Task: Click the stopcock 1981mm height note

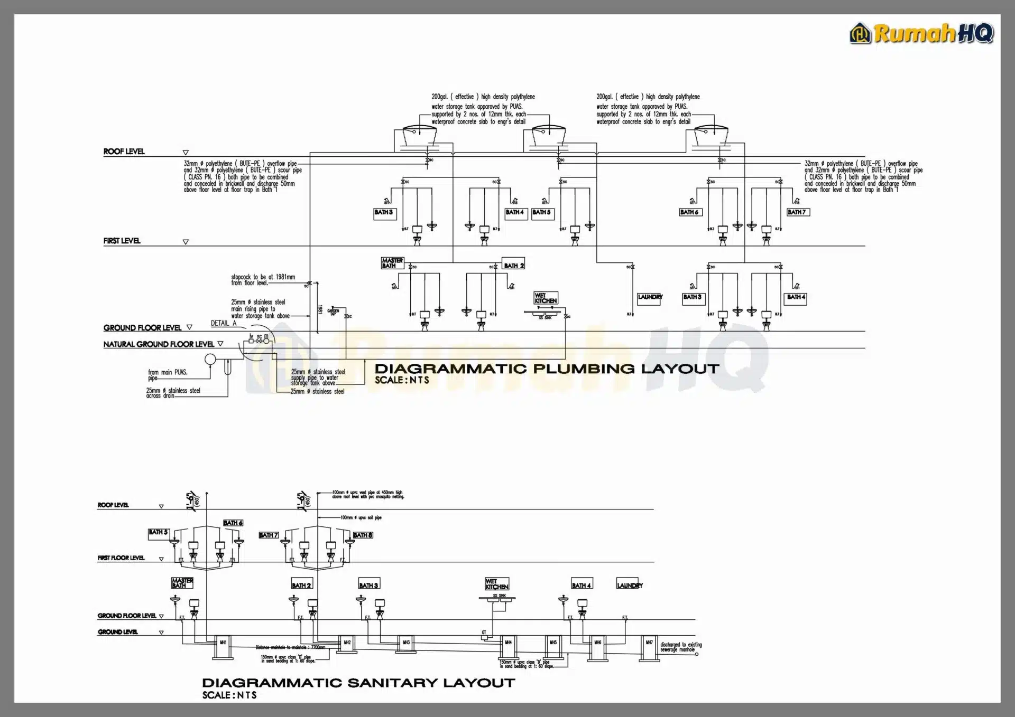Action: 263,280
